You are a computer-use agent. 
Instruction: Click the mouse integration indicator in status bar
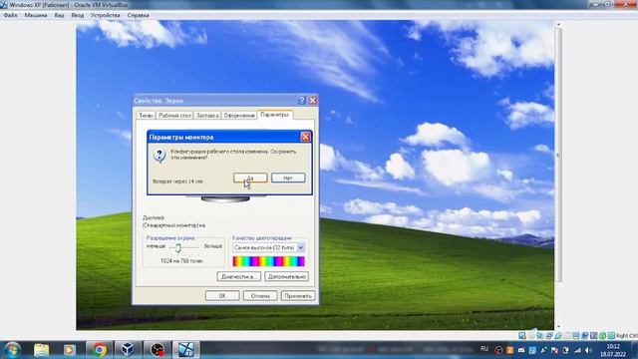pyautogui.click(x=602, y=336)
